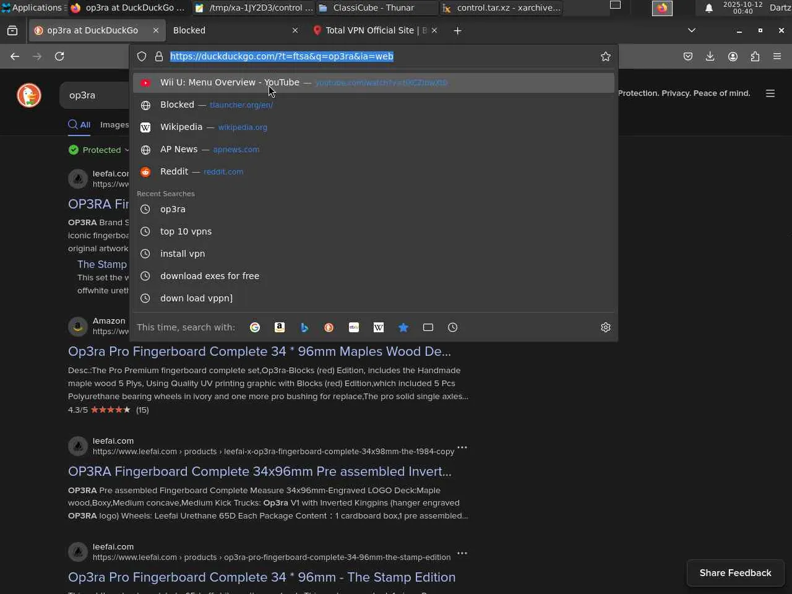Open Firefox application hamburger menu
This screenshot has height=594, width=792.
777,56
